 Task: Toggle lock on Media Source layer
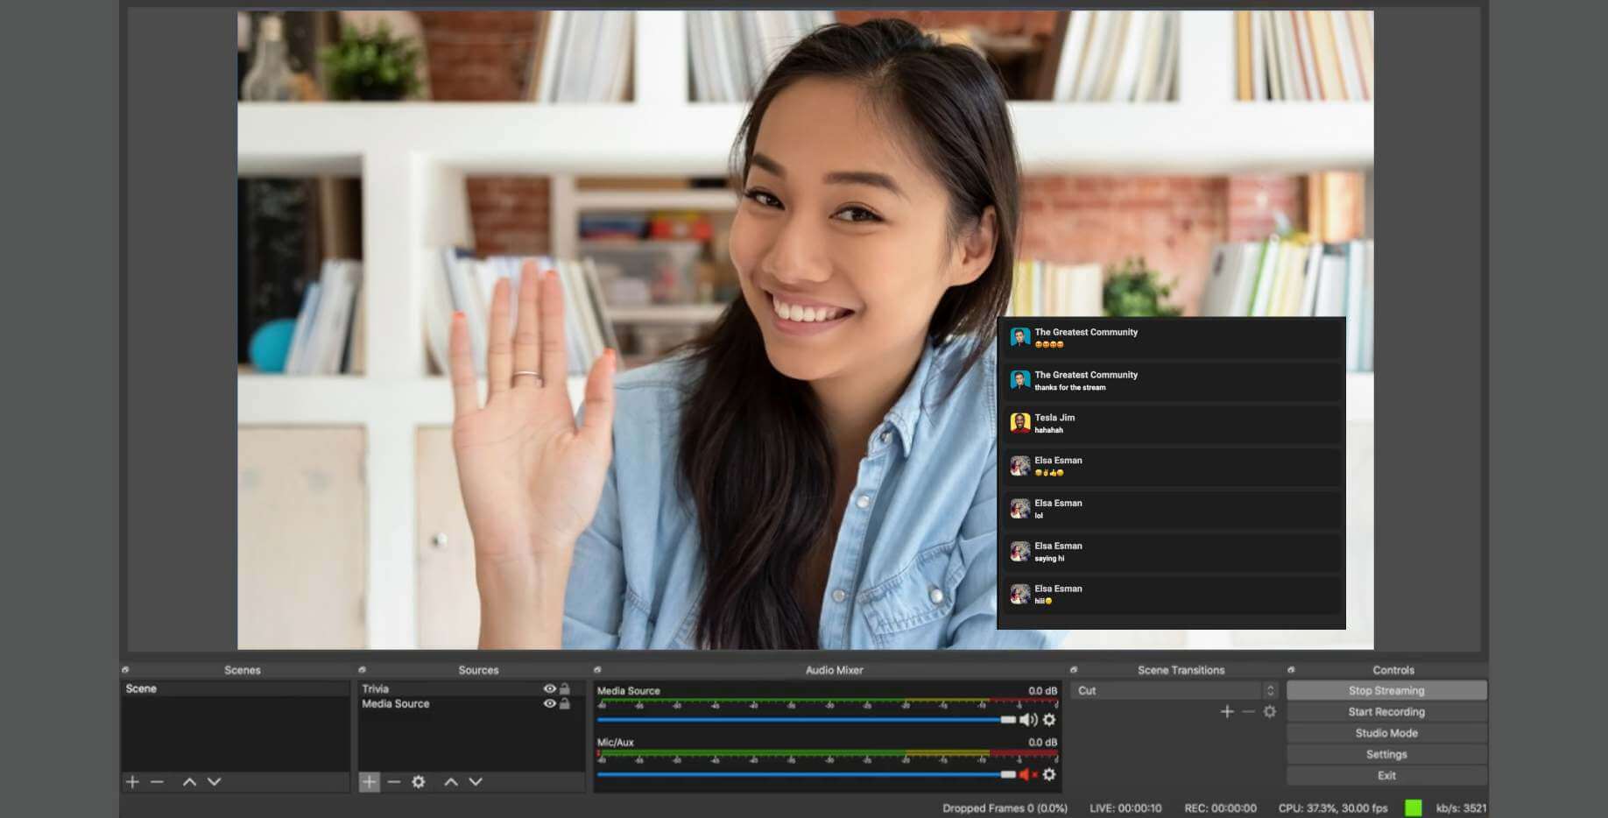click(x=565, y=703)
